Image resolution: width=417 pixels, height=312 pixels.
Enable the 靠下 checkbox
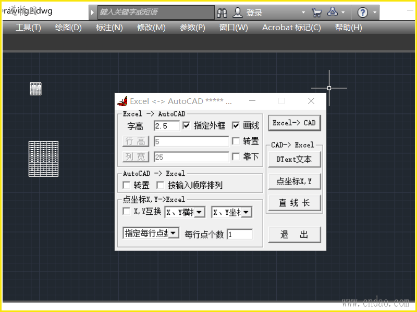236,157
